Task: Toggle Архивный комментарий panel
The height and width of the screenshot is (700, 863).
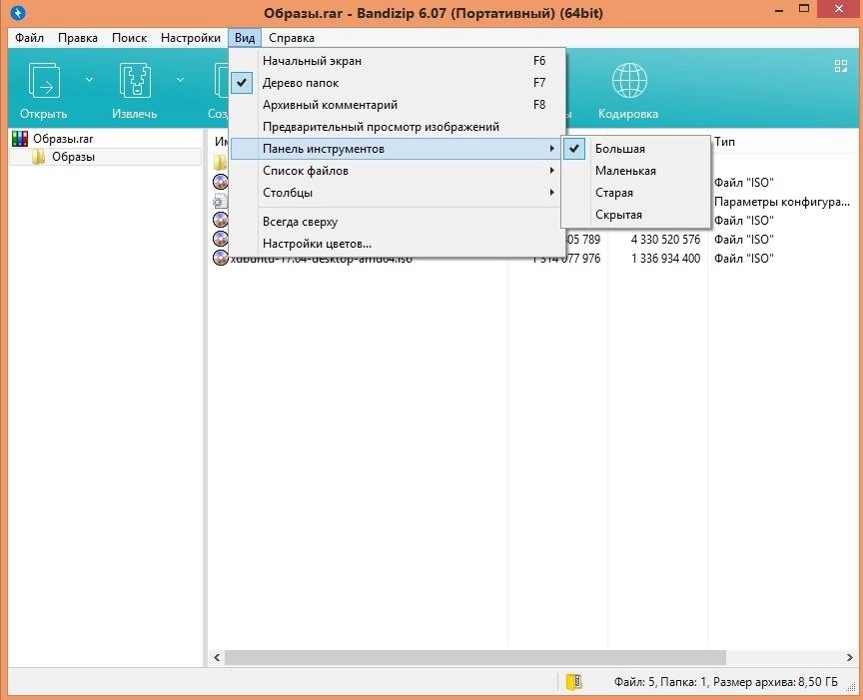Action: click(398, 105)
